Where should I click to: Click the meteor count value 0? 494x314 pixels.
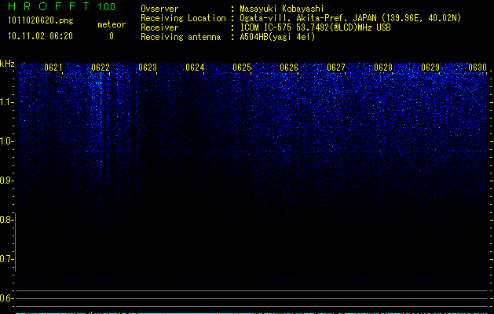[112, 36]
